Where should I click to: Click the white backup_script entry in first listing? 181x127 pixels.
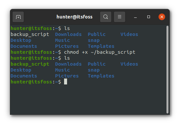click(x=30, y=34)
